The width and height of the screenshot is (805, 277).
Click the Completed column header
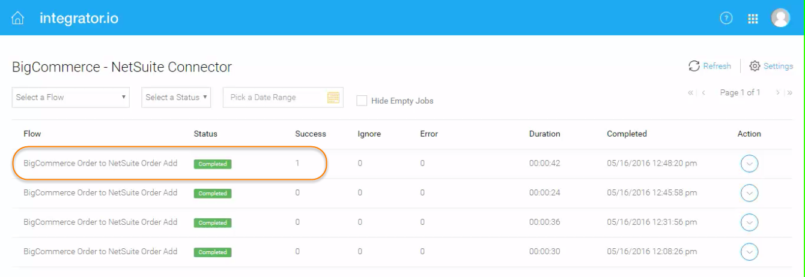click(627, 134)
